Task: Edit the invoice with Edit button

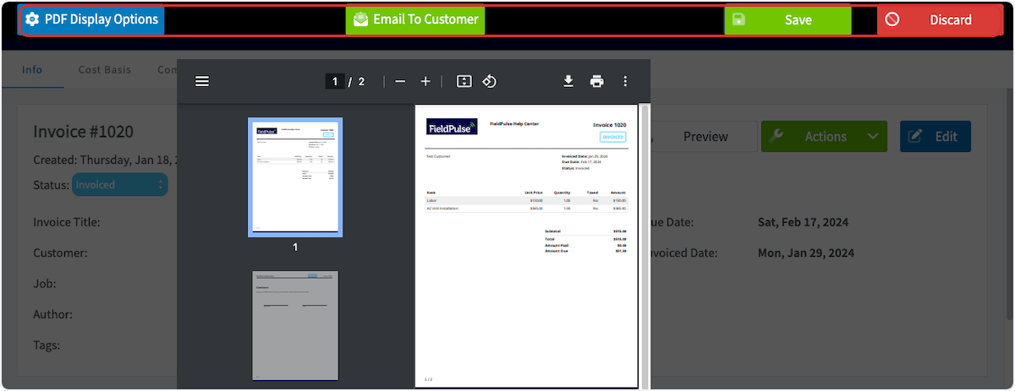Action: coord(935,137)
